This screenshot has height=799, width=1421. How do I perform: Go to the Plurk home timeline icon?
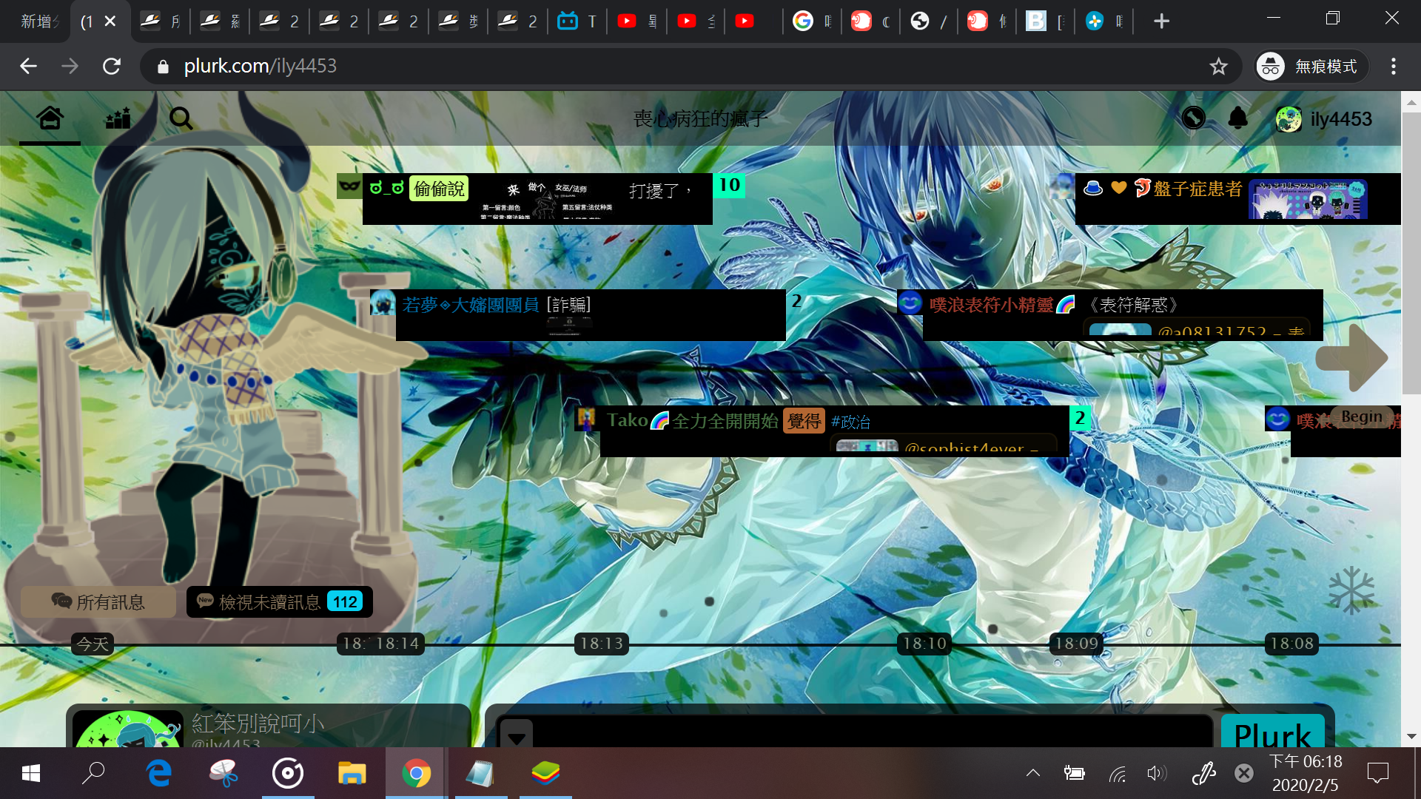(x=50, y=118)
